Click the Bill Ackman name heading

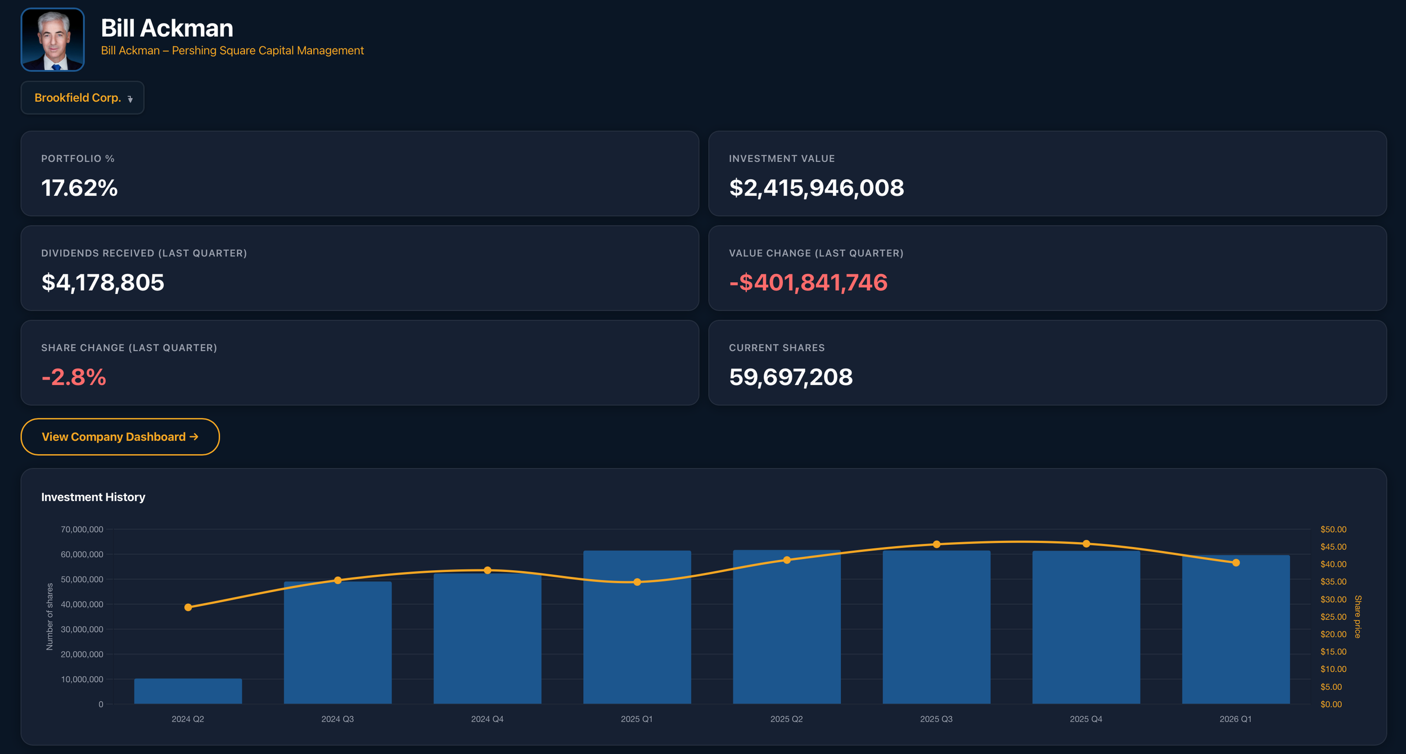(x=167, y=28)
